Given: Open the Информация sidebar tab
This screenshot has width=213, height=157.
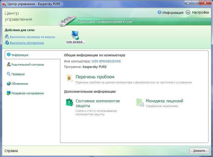Looking at the screenshot, I should click(20, 55).
